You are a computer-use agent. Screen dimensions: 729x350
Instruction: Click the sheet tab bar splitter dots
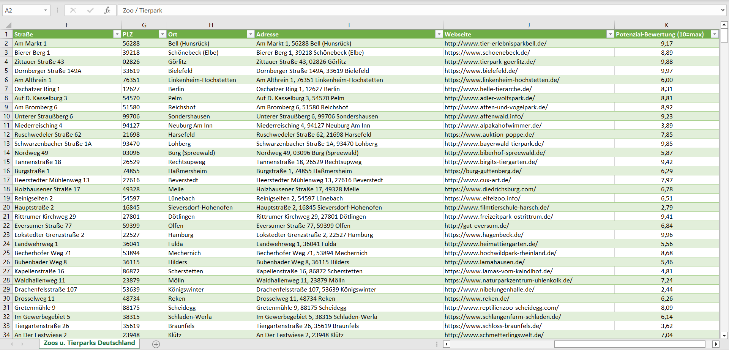point(437,344)
